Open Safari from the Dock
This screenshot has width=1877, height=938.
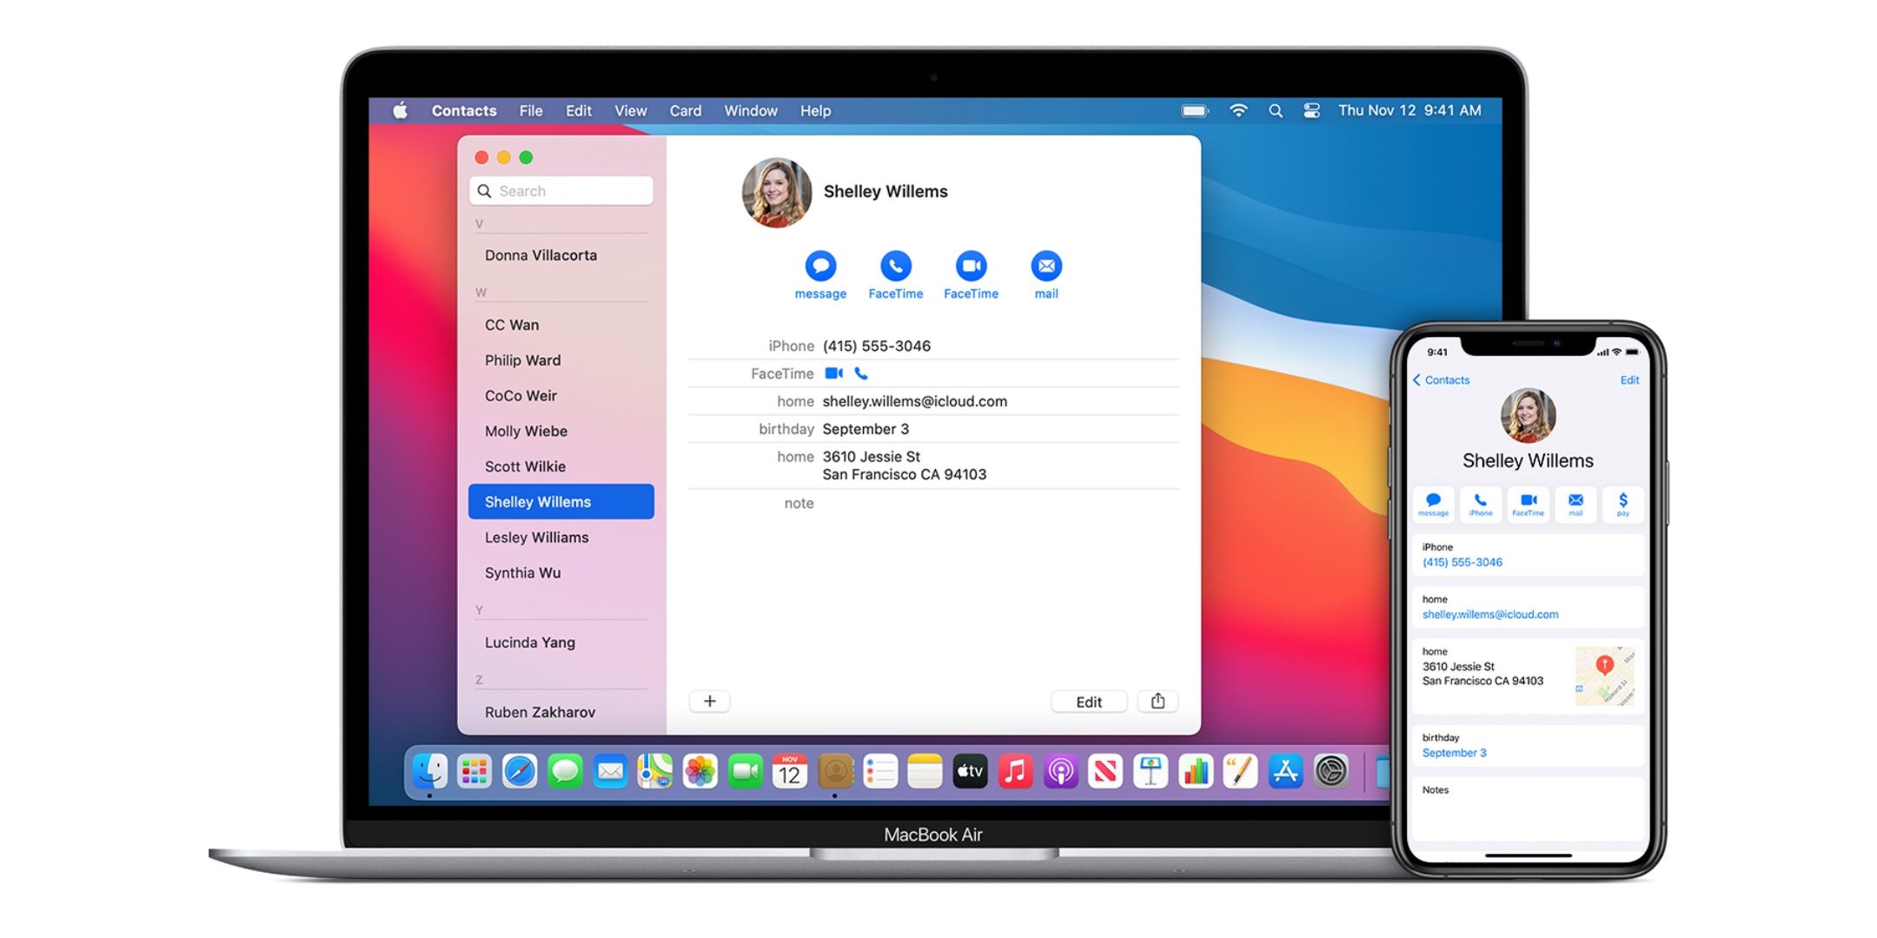click(x=519, y=771)
